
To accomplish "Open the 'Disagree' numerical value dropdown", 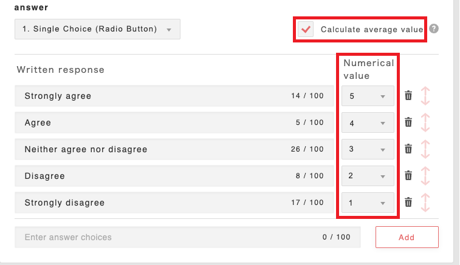I will click(367, 176).
